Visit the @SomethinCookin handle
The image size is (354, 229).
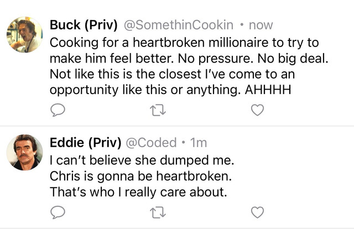(178, 25)
